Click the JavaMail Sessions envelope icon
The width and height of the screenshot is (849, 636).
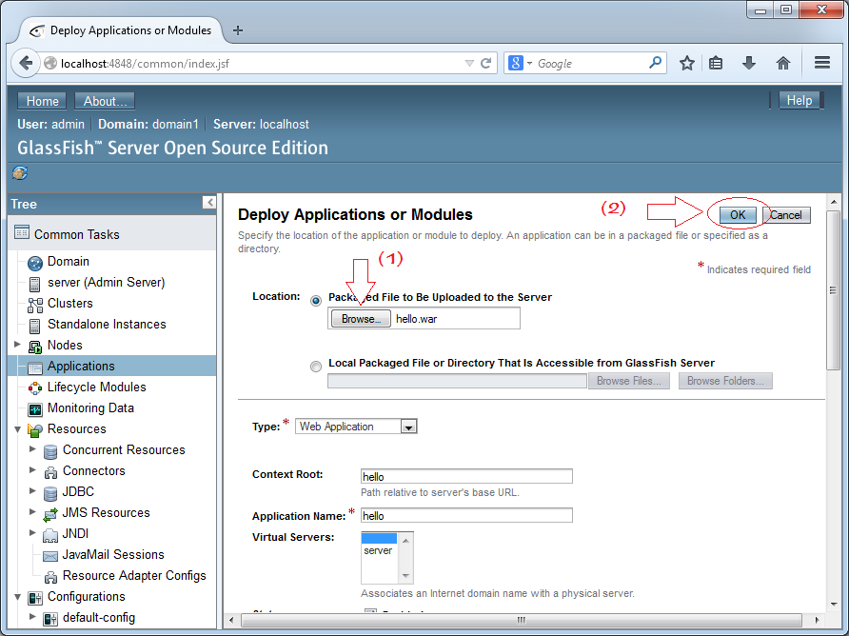(50, 556)
